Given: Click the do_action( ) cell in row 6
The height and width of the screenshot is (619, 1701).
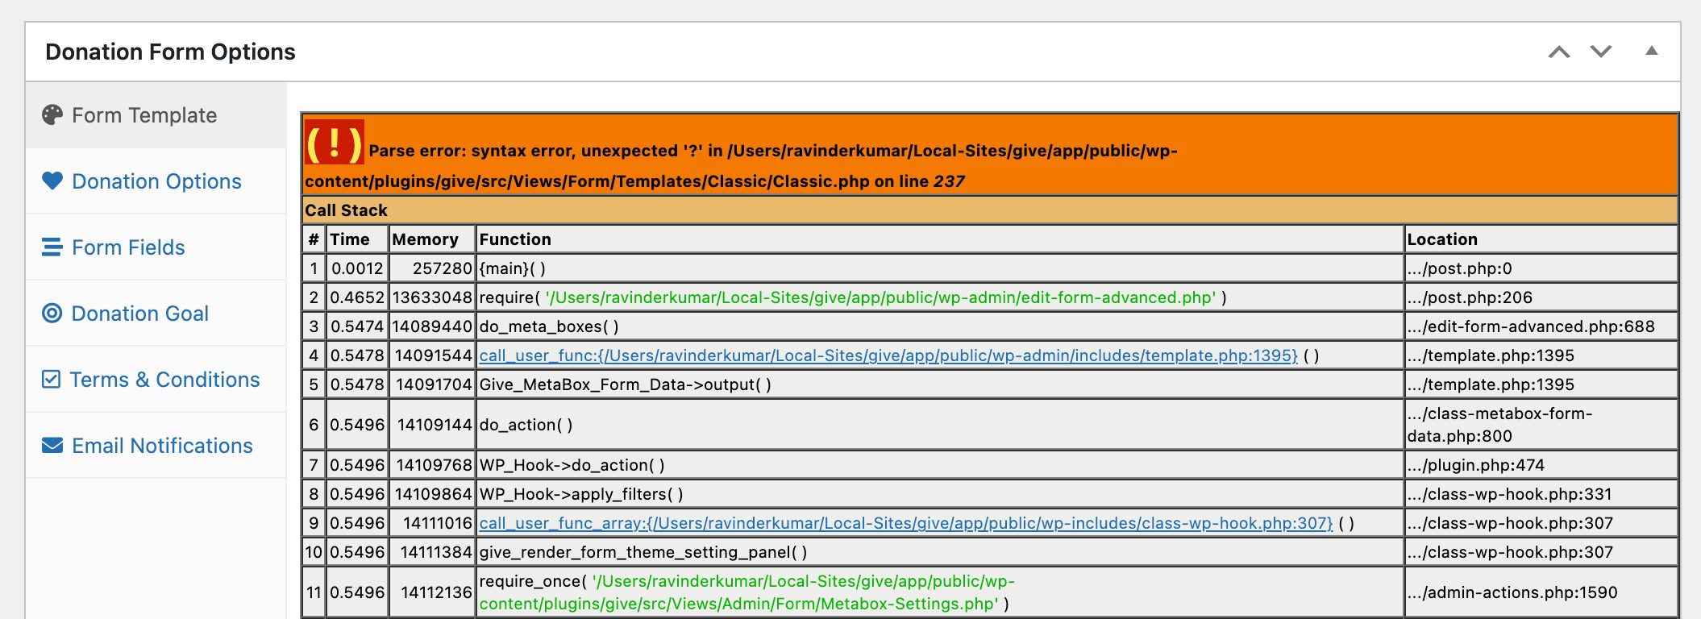Looking at the screenshot, I should pyautogui.click(x=940, y=425).
